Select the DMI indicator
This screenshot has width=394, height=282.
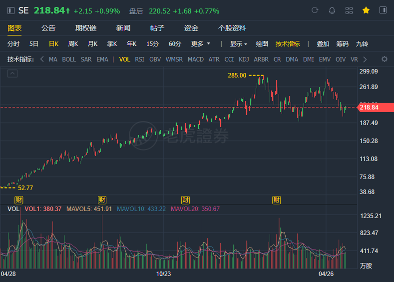click(x=308, y=59)
